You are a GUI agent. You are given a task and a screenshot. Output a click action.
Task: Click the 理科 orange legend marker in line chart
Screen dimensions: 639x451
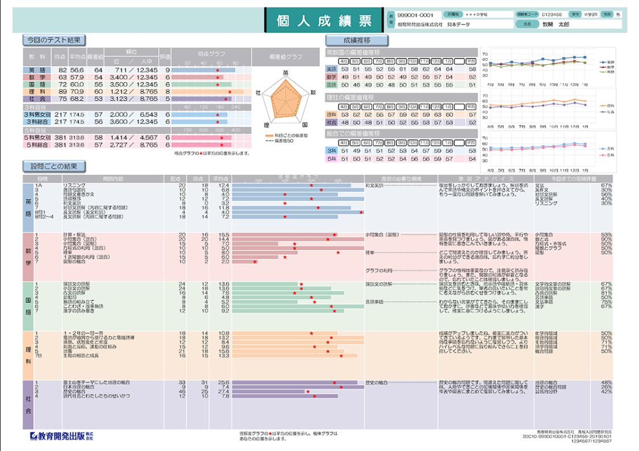click(603, 106)
